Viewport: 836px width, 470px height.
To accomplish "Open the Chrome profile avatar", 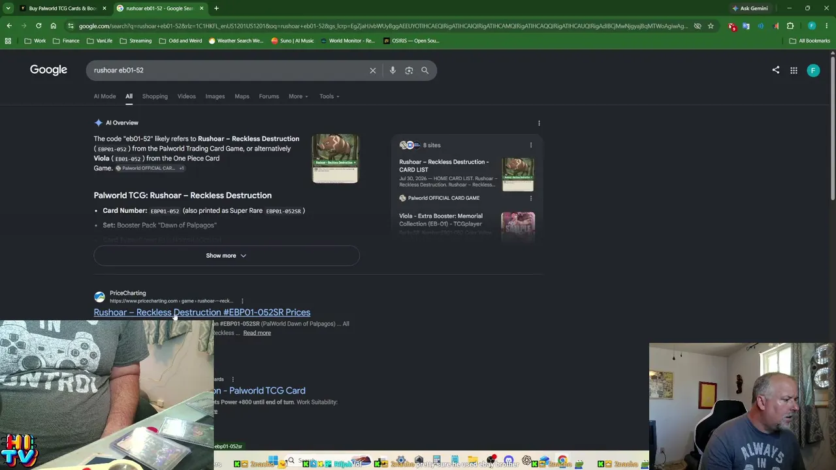I will 812,26.
